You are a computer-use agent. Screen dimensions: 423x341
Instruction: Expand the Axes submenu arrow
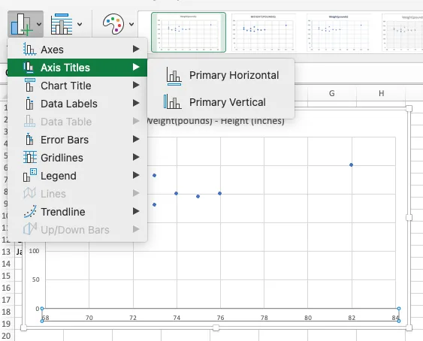(x=136, y=49)
